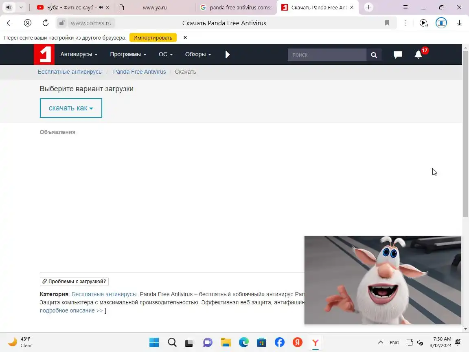469x352 pixels.
Task: Switch input language via ENG indicator
Action: (394, 342)
